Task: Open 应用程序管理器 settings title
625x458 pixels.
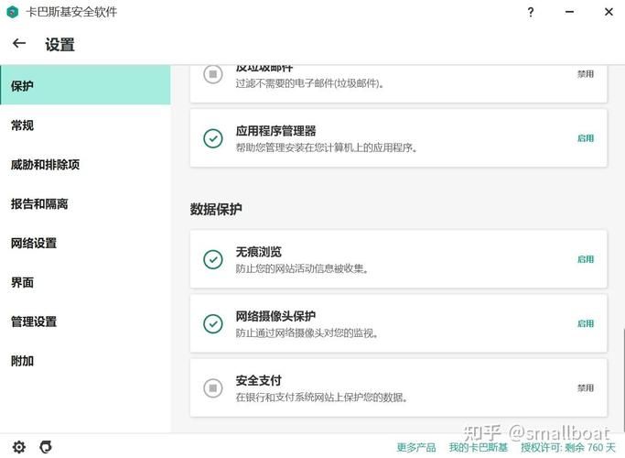Action: (x=275, y=131)
